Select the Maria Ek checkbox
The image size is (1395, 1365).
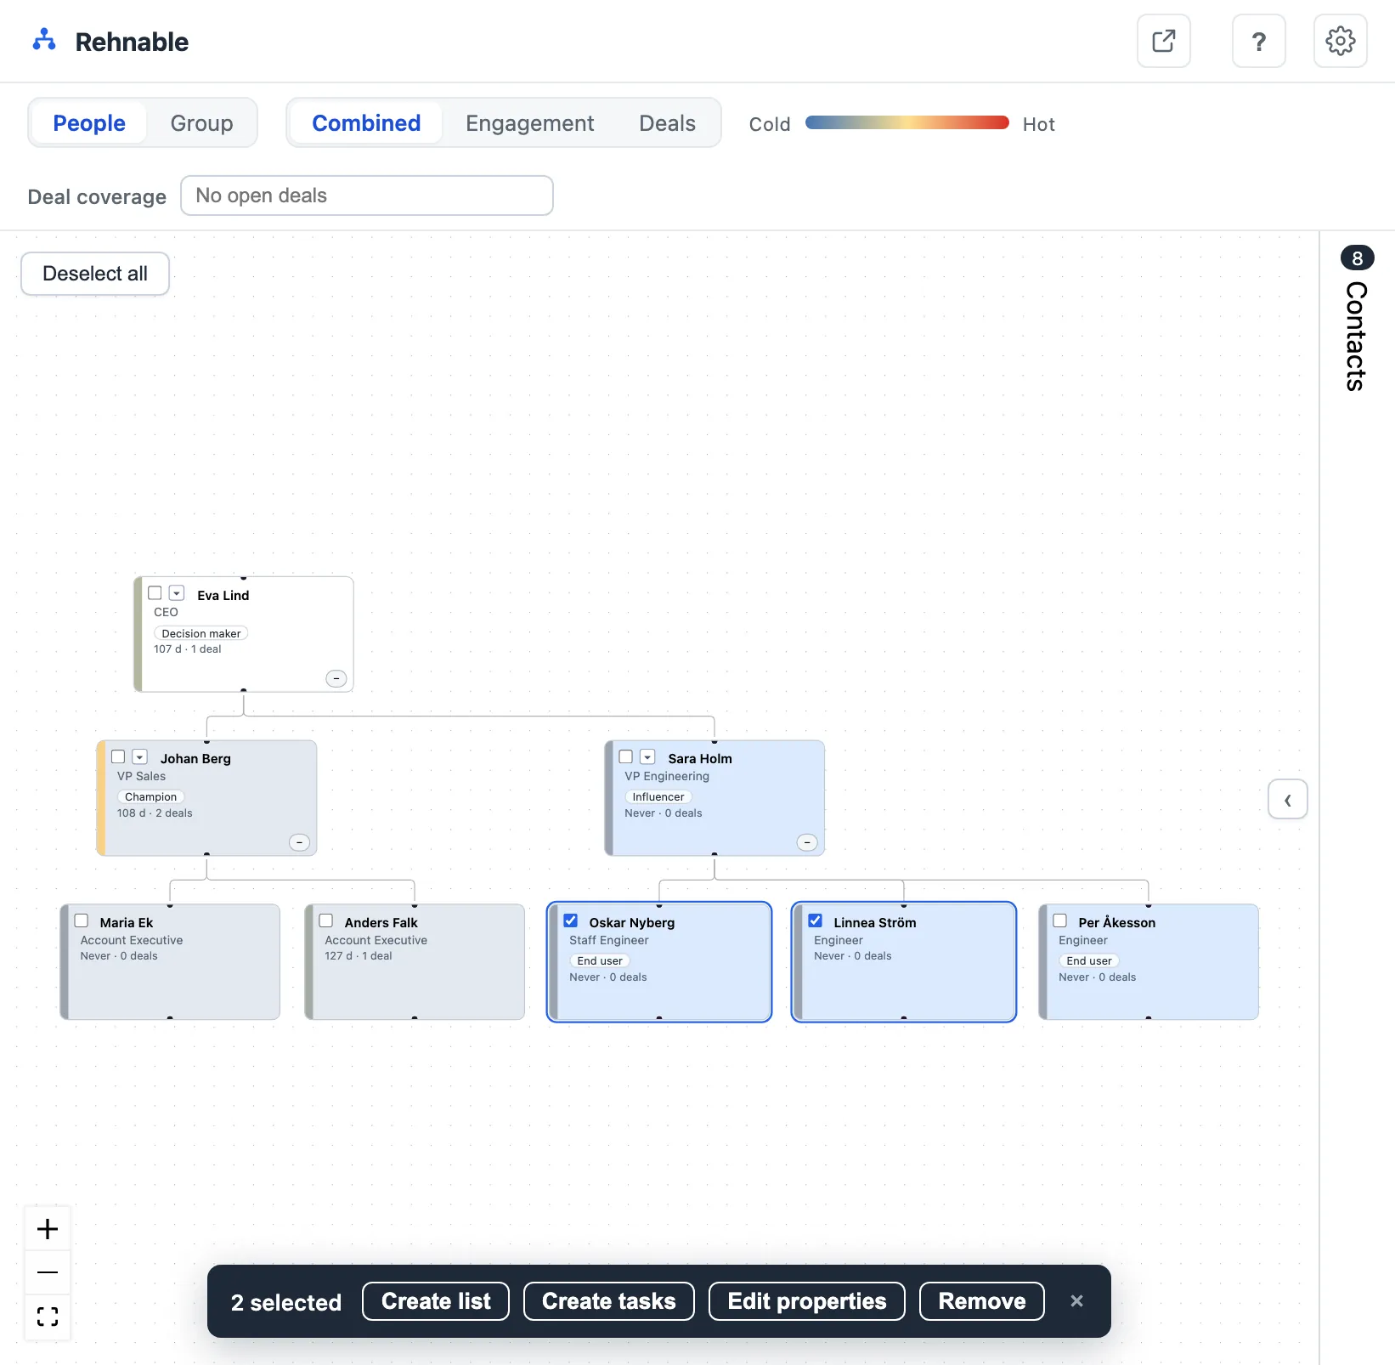(82, 920)
